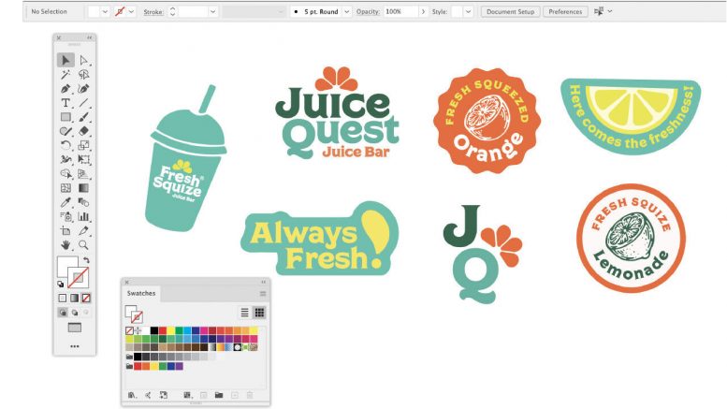
Task: Open the graphic Style dropdown
Action: coord(468,11)
